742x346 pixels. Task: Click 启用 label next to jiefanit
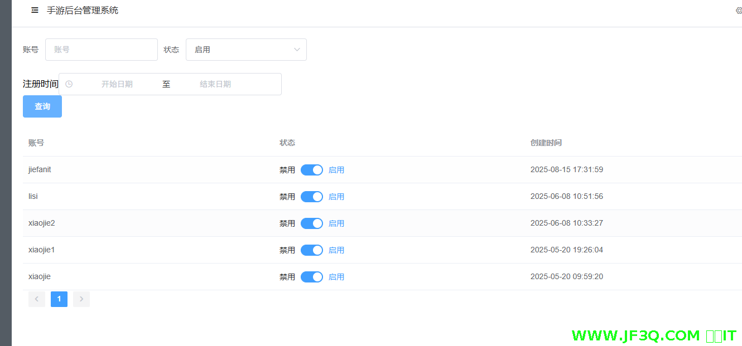[x=336, y=170]
